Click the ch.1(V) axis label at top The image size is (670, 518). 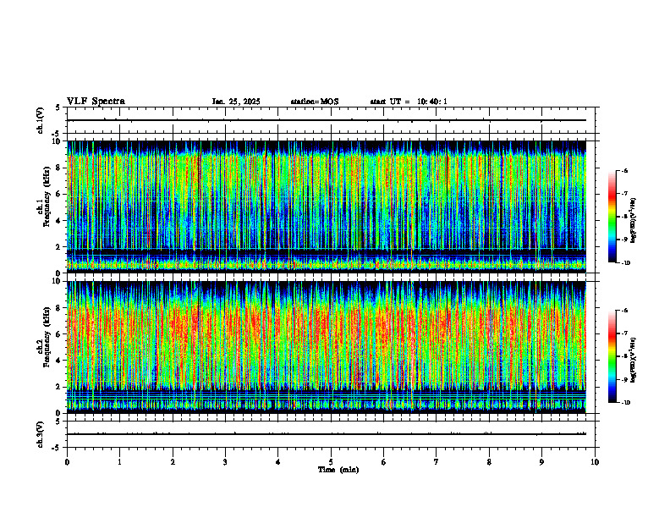coord(40,120)
